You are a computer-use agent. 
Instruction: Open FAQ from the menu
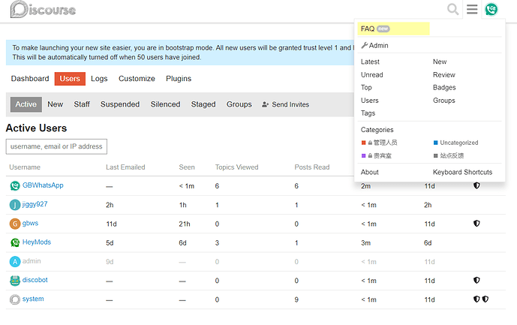tap(393, 29)
